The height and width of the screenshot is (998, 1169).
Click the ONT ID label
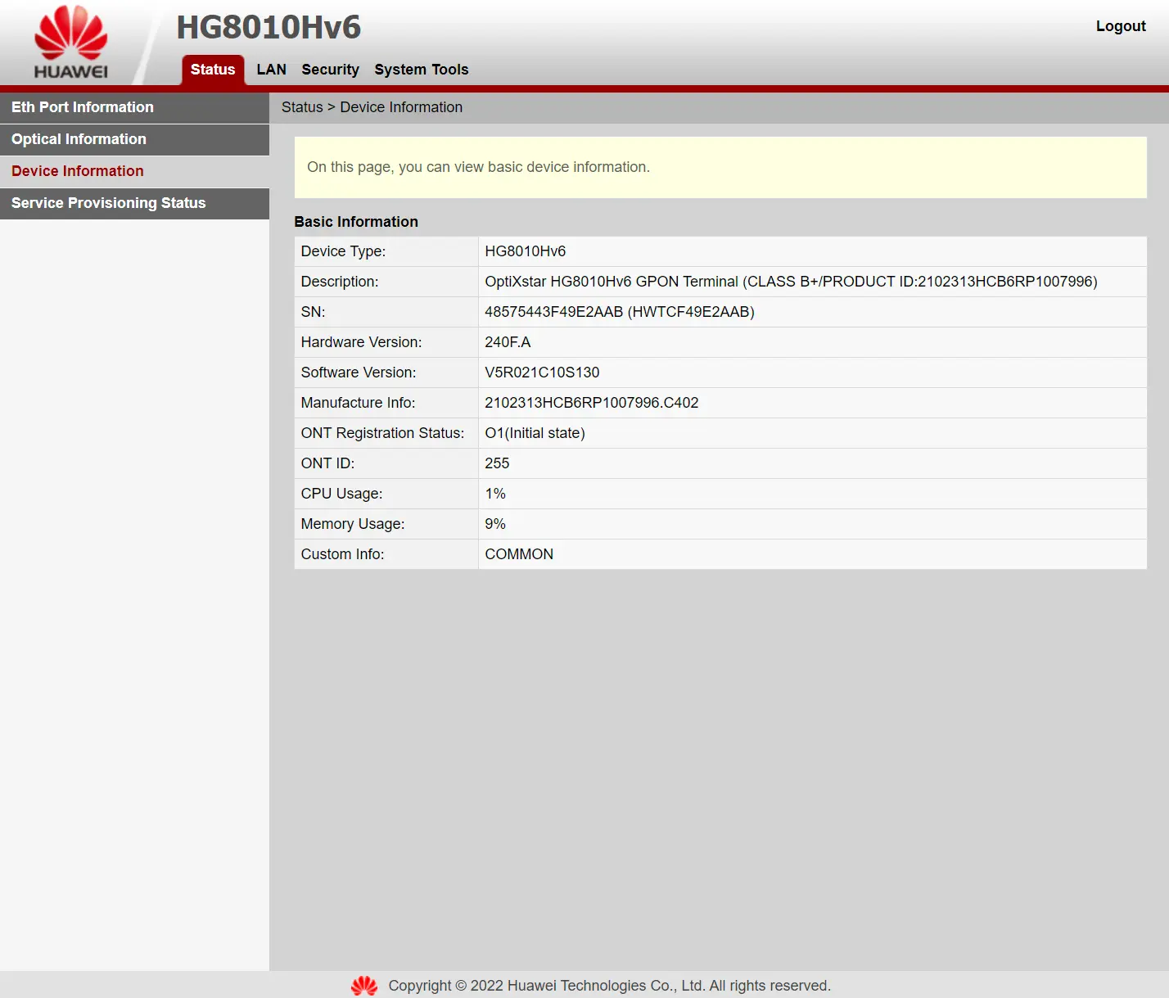(327, 463)
